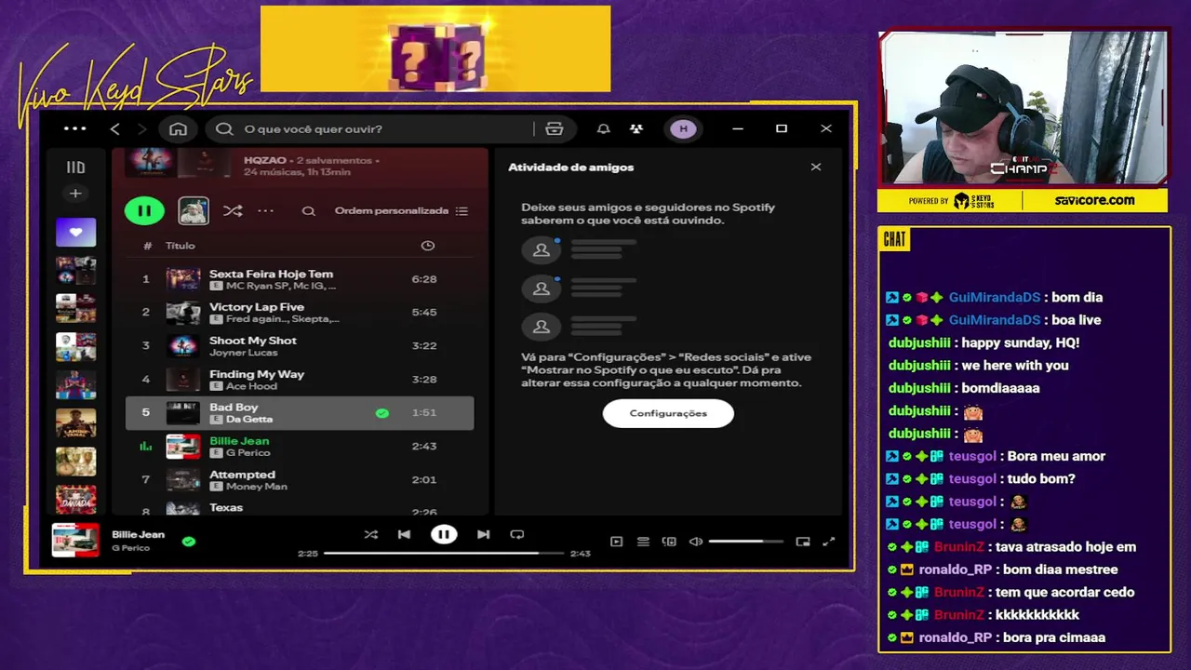Enter full screen mode icon

click(x=829, y=542)
